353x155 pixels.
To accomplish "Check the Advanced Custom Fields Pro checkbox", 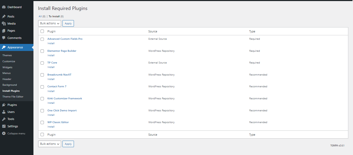I will pos(42,39).
